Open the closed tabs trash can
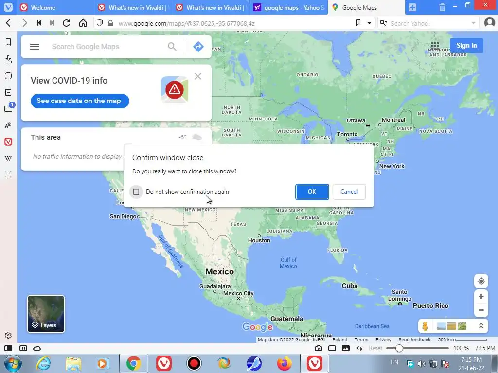Image resolution: width=498 pixels, height=373 pixels. [x=442, y=7]
